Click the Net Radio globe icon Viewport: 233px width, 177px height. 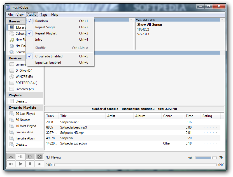12,46
